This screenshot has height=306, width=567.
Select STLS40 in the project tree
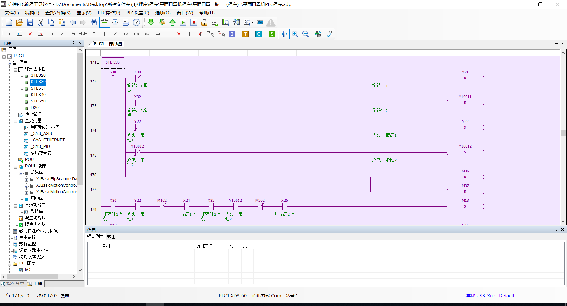[38, 95]
